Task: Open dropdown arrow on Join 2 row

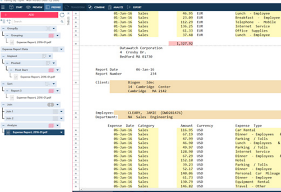Action: coord(62,119)
